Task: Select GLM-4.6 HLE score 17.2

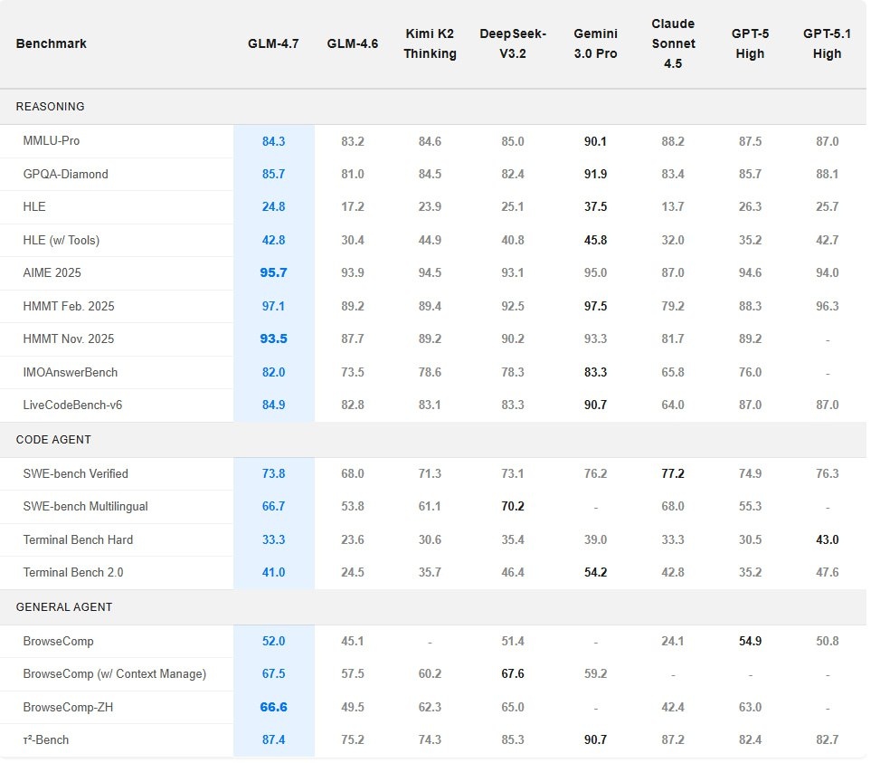Action: click(x=352, y=206)
